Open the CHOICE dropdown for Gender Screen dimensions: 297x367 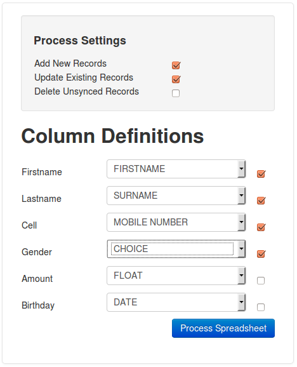(x=176, y=249)
